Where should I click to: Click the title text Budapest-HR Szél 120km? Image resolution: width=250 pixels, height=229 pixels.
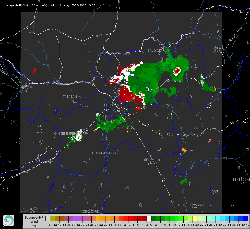(x=21, y=5)
